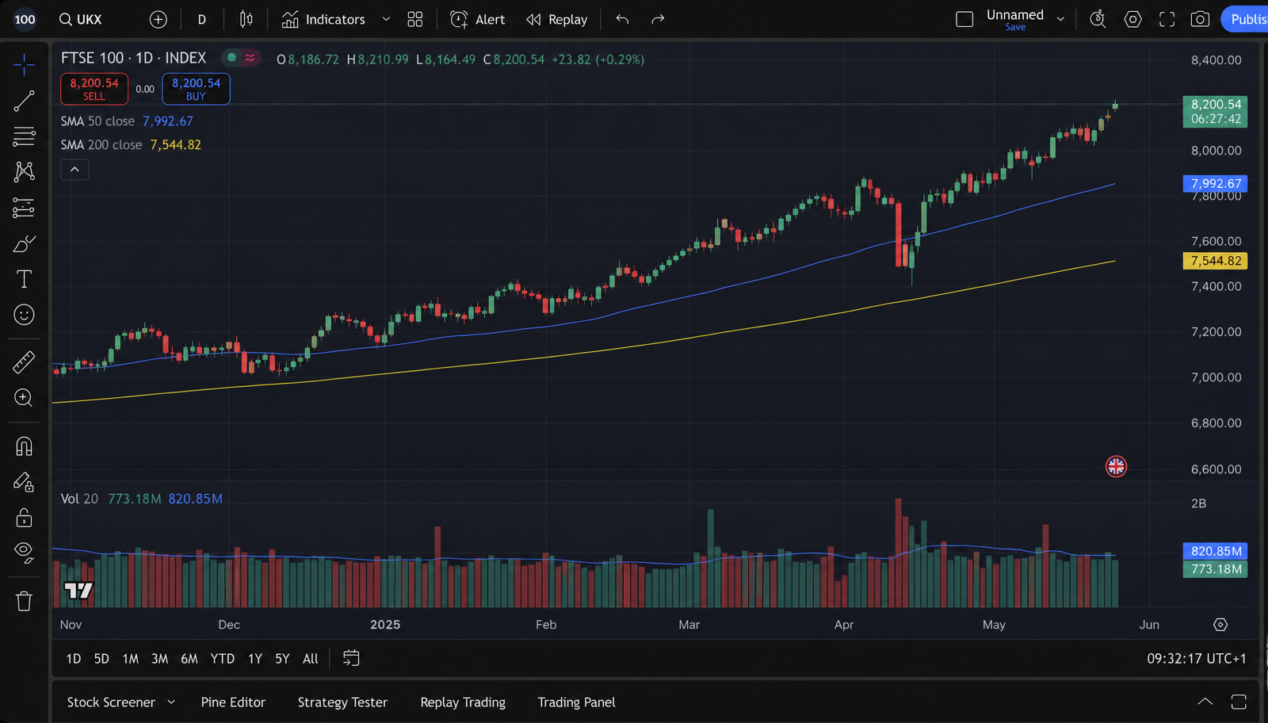Viewport: 1268px width, 723px height.
Task: Open quick search icon
Action: (x=1098, y=19)
